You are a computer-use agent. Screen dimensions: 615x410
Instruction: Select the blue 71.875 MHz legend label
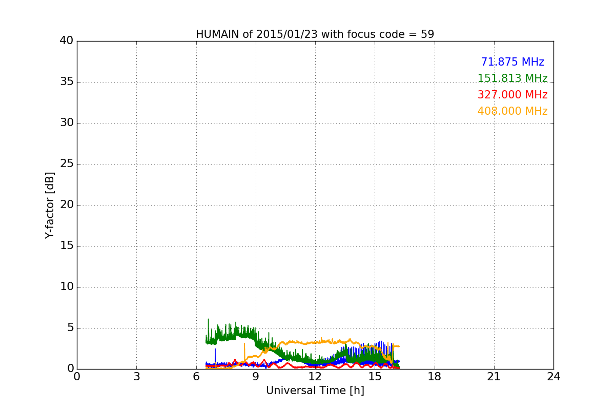tap(512, 62)
